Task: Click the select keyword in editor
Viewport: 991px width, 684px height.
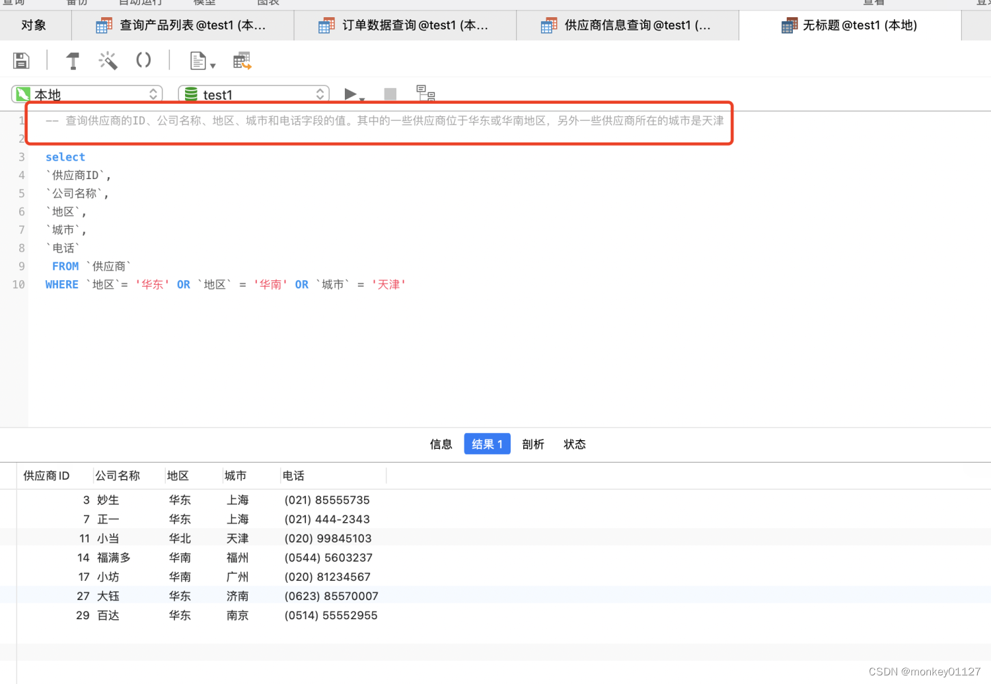Action: 65,157
